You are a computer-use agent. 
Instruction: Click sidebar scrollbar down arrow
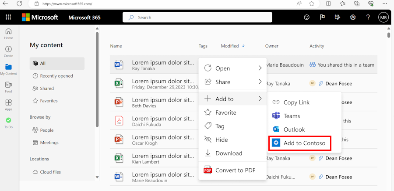pos(97,177)
